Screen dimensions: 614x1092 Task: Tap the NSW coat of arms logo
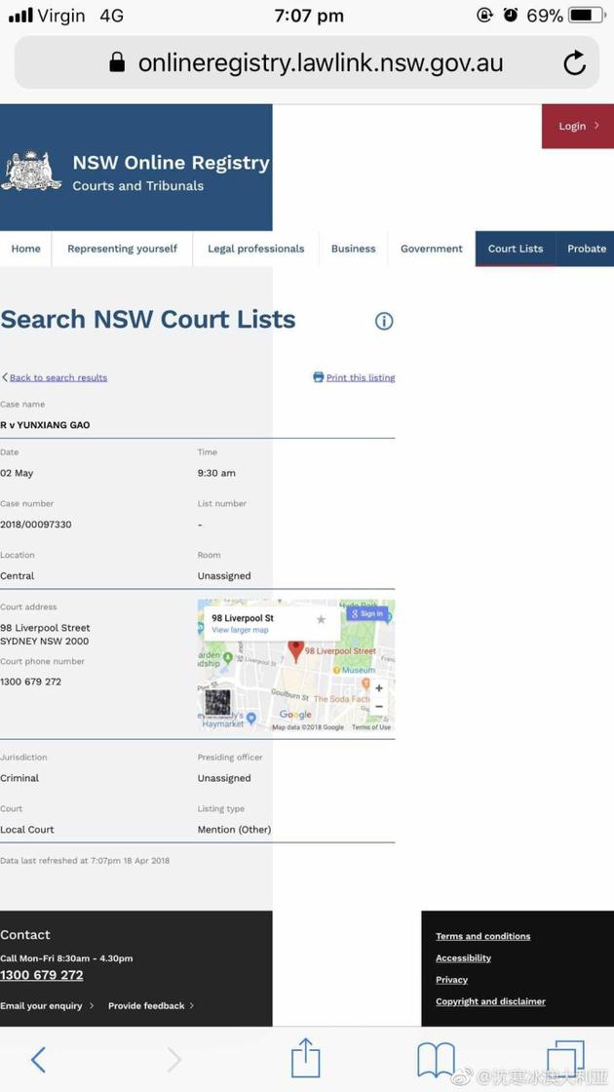click(31, 171)
